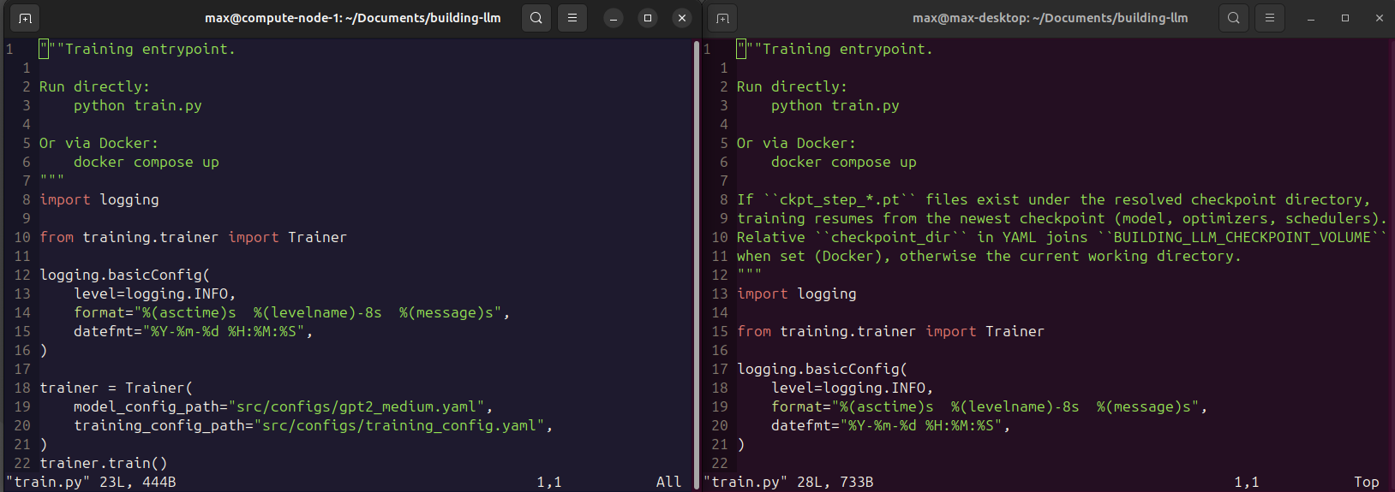This screenshot has width=1395, height=492.
Task: Click cursor position '1,1' in right terminal
Action: click(1247, 483)
